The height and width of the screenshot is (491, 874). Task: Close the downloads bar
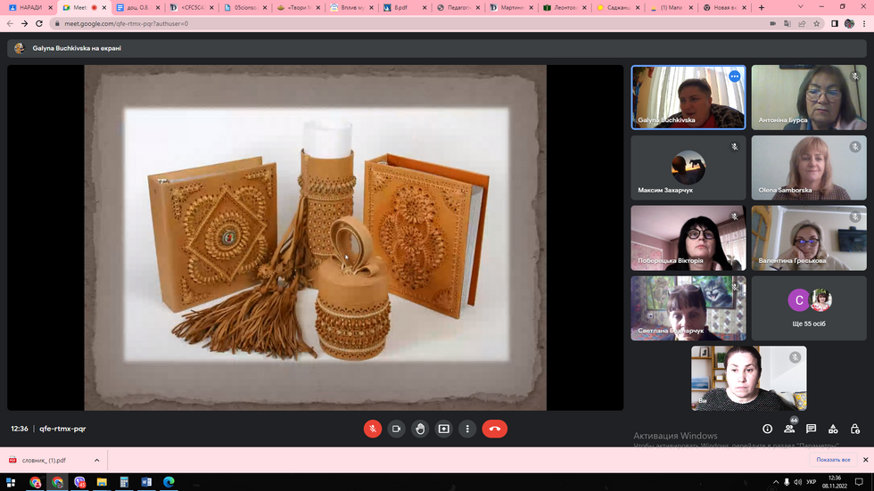point(865,460)
